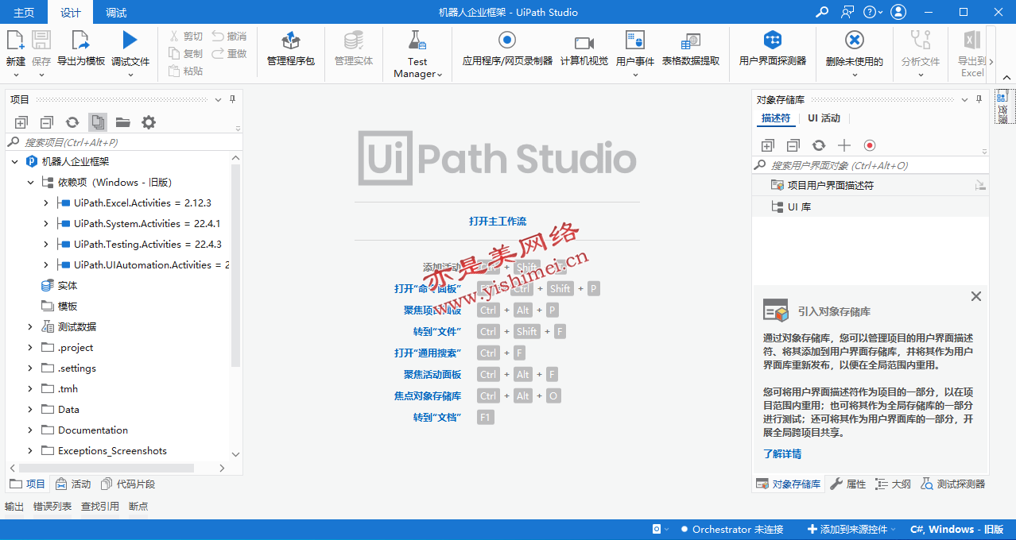This screenshot has width=1016, height=540.
Task: Click 打开主工作流 link
Action: (x=498, y=222)
